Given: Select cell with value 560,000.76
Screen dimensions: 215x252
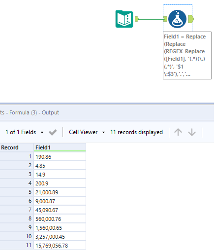Looking at the screenshot, I should [60, 219].
